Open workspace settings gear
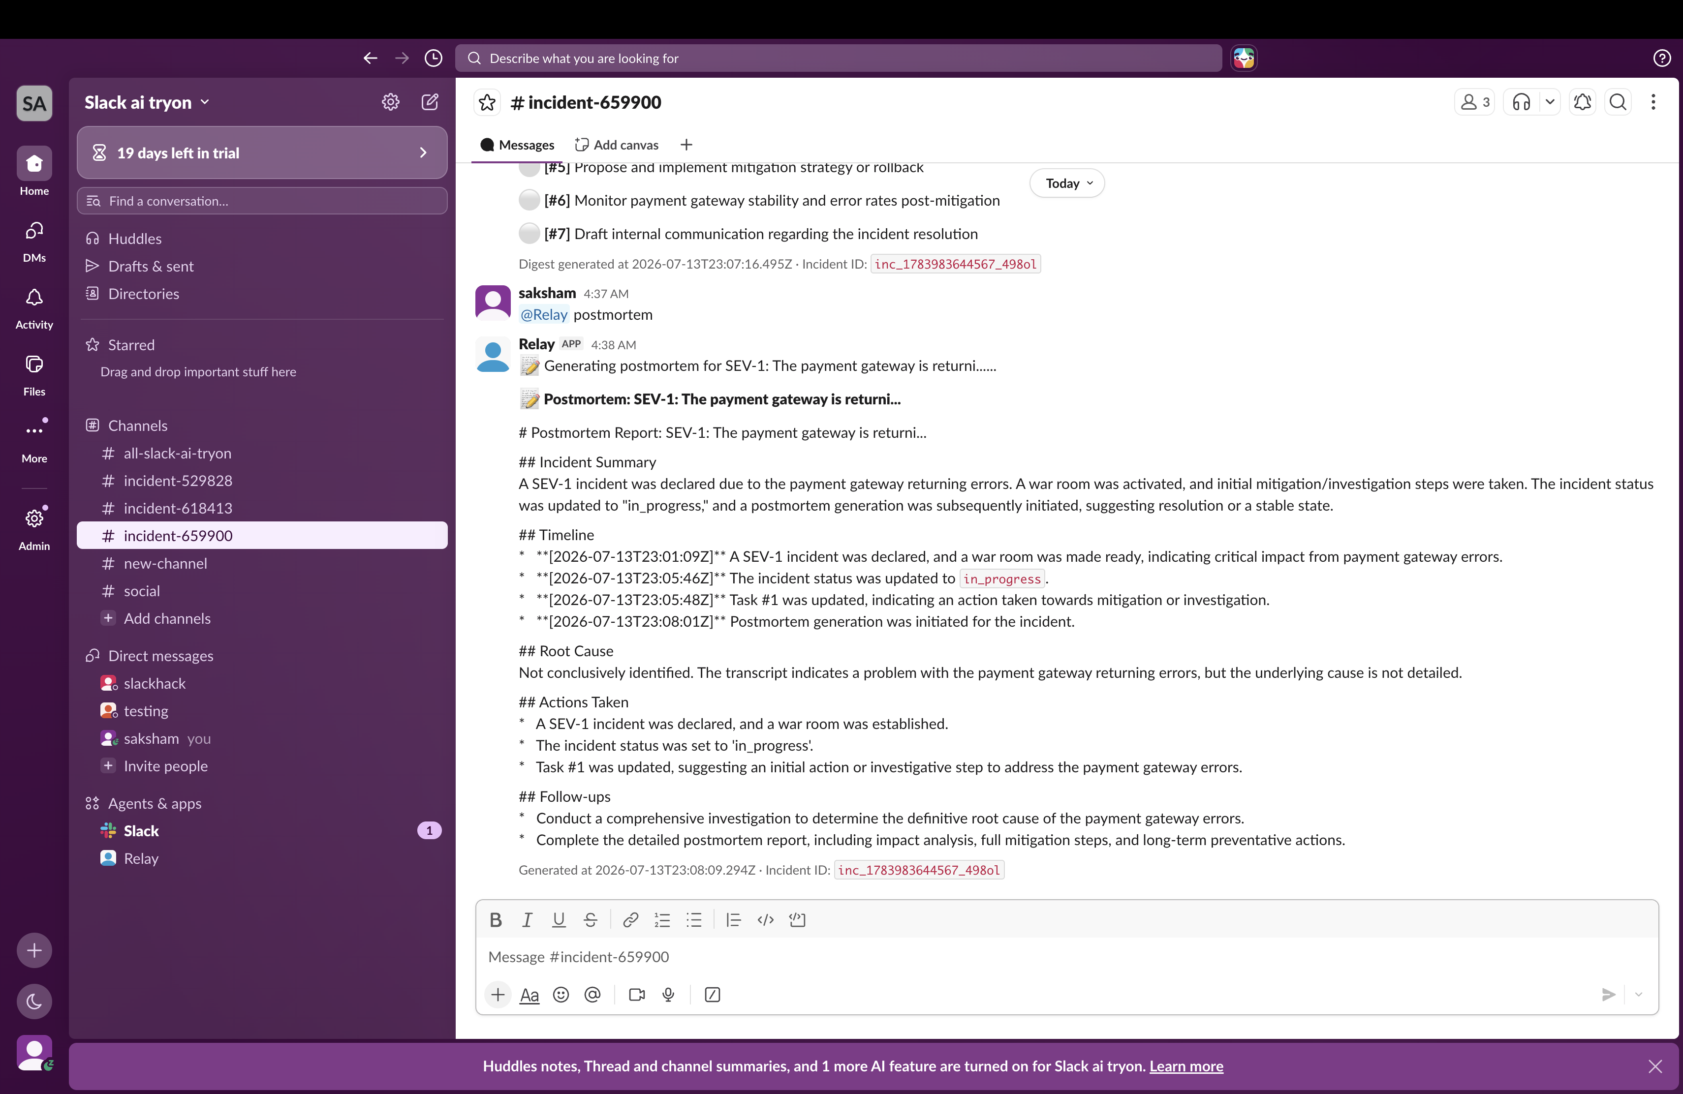This screenshot has width=1683, height=1094. point(390,102)
